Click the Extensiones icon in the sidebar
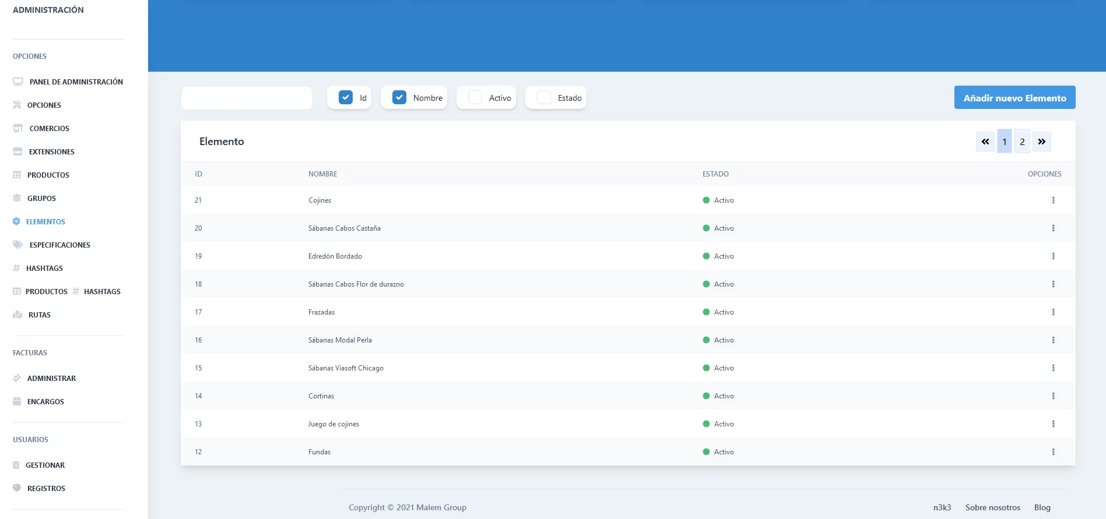The width and height of the screenshot is (1106, 519). (17, 151)
